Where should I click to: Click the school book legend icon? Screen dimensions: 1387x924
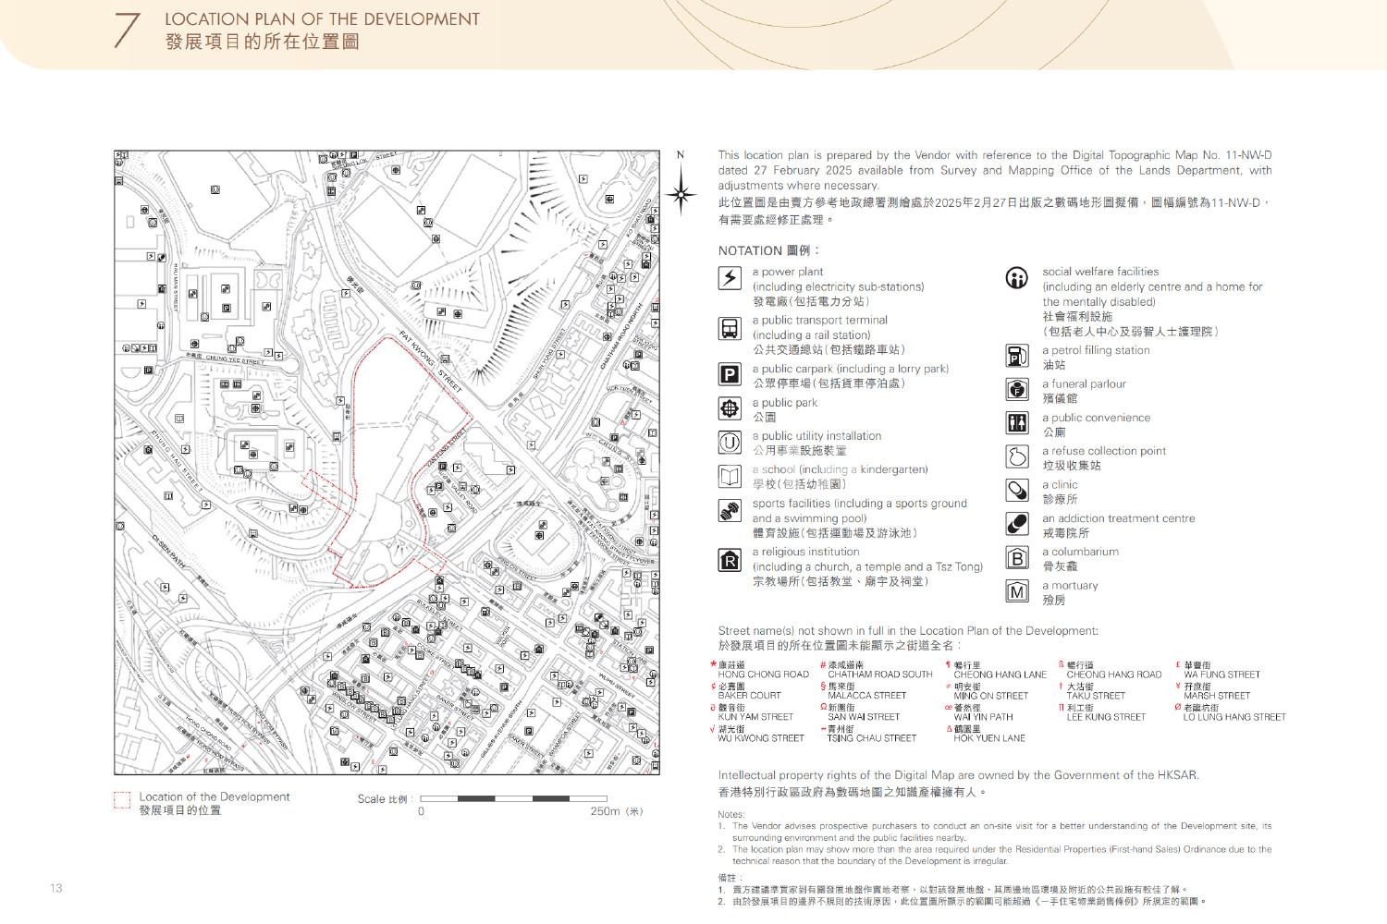730,476
